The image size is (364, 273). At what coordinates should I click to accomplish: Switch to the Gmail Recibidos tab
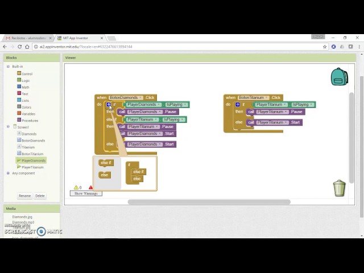pos(28,38)
